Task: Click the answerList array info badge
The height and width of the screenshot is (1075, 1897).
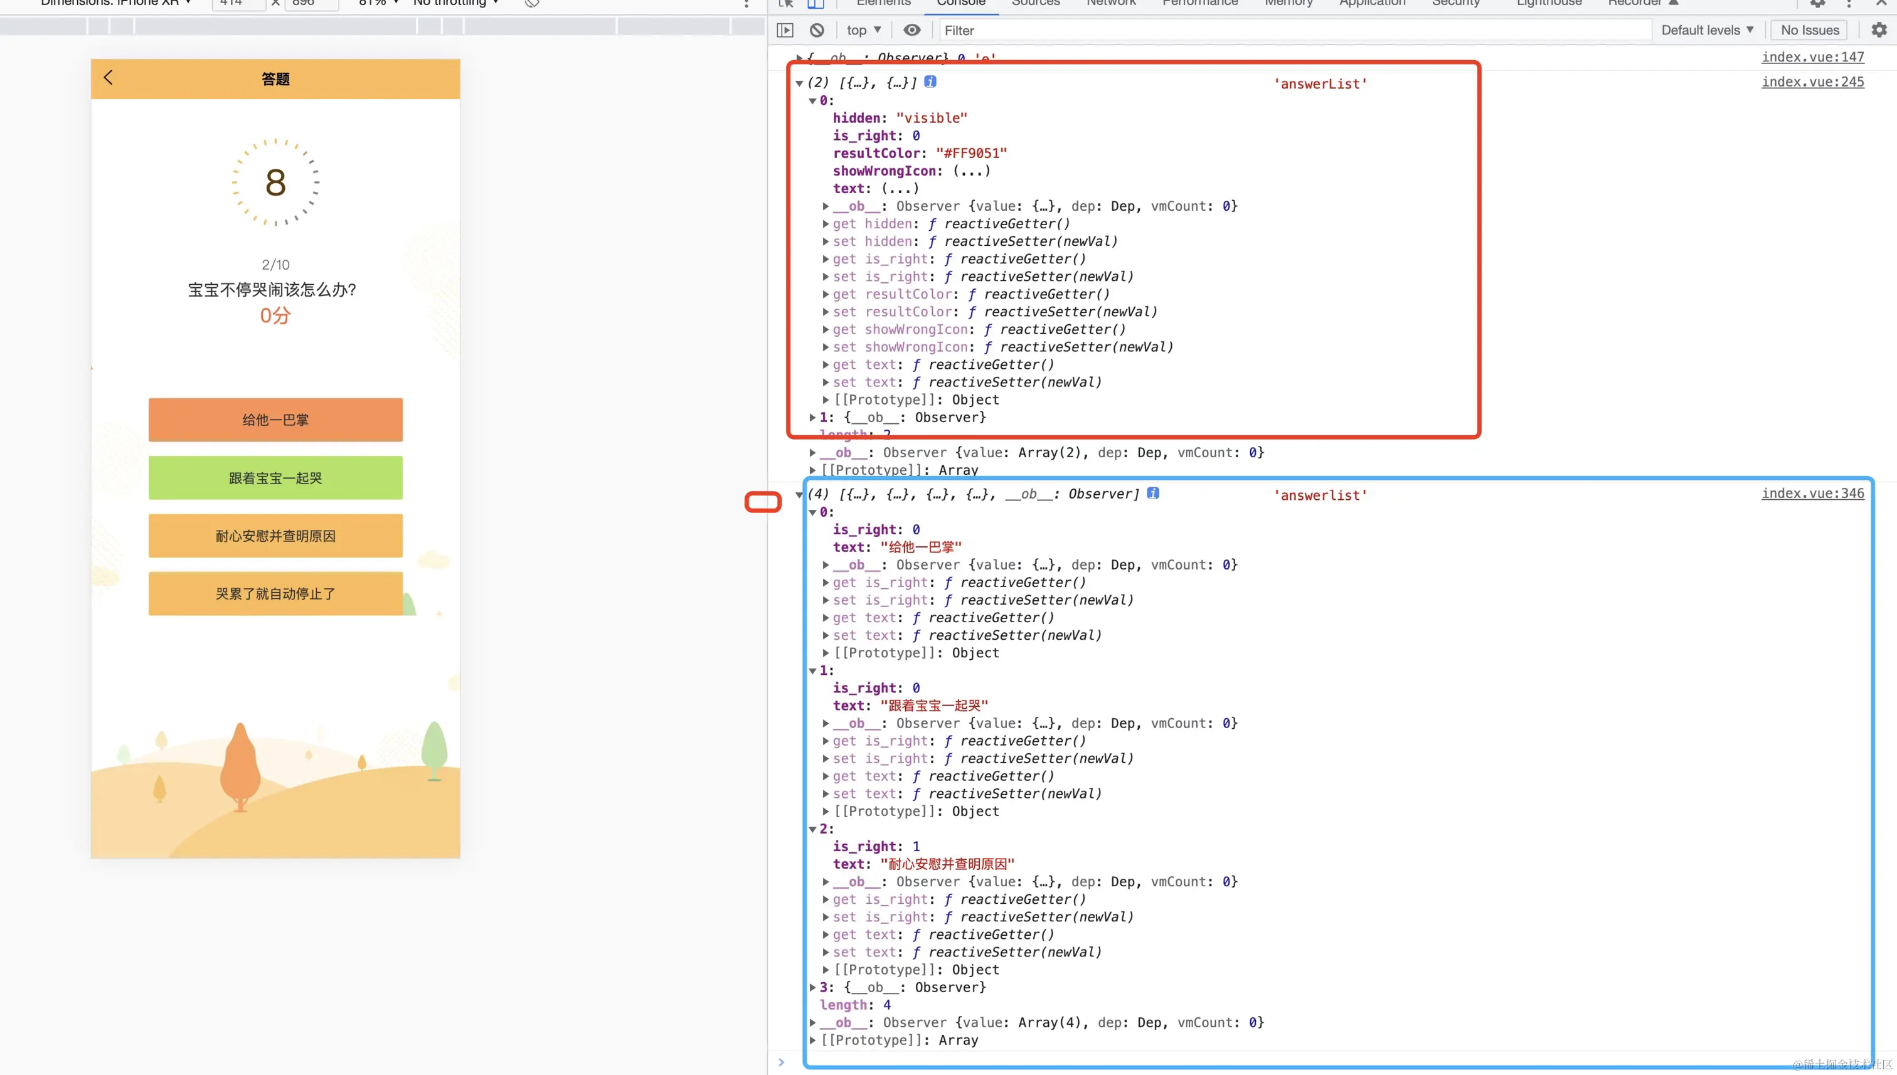Action: point(930,82)
